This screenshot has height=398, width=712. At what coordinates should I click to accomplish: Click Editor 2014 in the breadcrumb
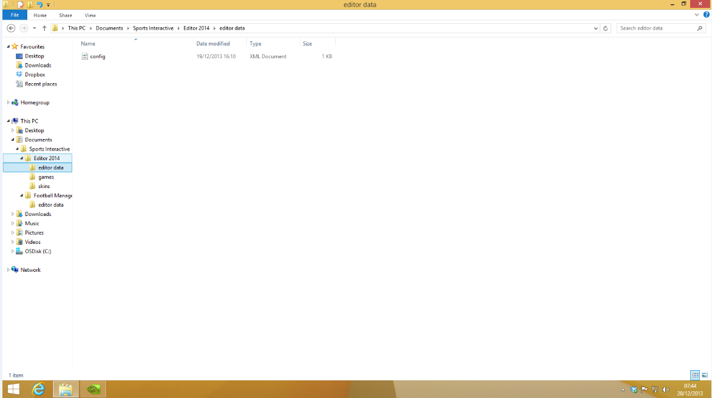196,28
